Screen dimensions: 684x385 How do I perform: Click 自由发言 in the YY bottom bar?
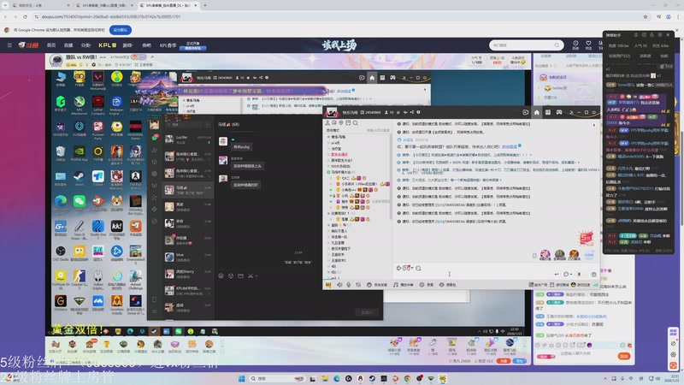pyautogui.click(x=377, y=285)
